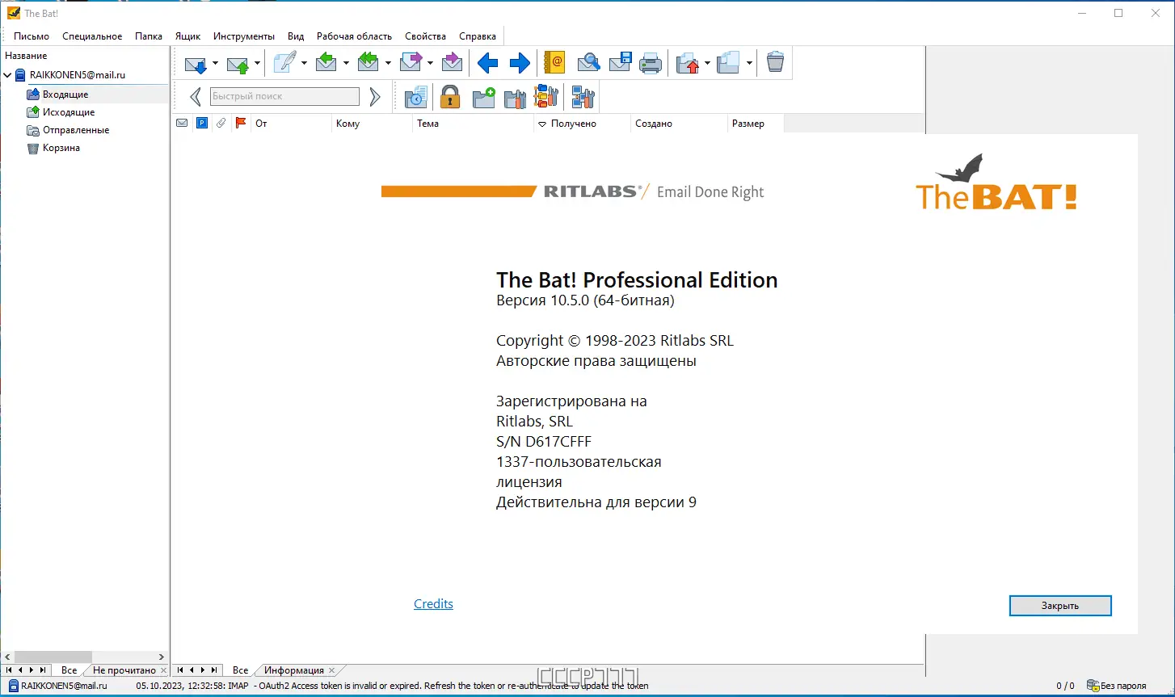Image resolution: width=1175 pixels, height=697 pixels.
Task: Open the scheduler folder-with-clock icon
Action: point(415,97)
